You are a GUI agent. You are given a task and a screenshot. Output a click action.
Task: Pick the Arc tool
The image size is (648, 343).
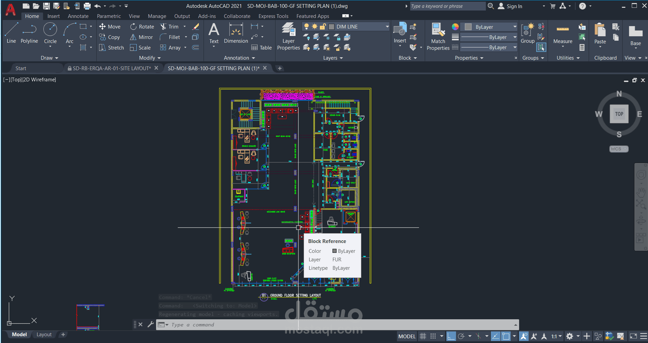(x=70, y=33)
